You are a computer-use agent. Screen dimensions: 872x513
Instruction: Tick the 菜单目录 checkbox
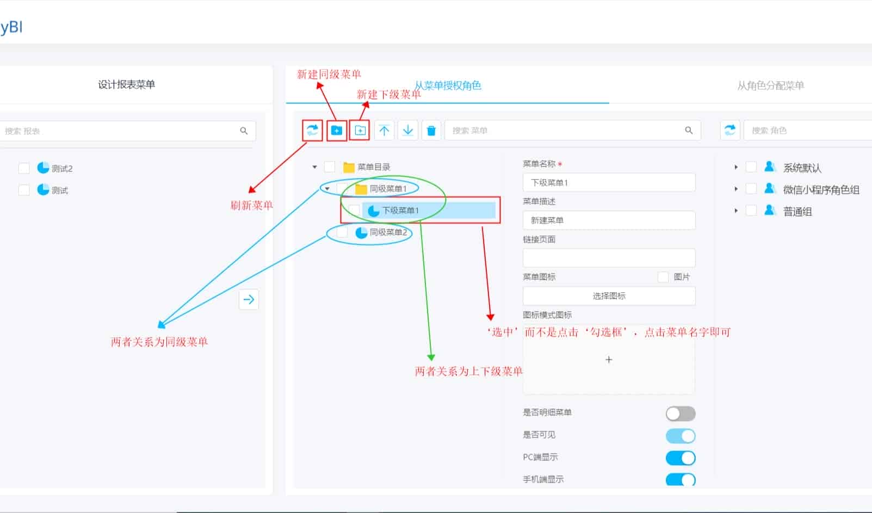point(330,166)
